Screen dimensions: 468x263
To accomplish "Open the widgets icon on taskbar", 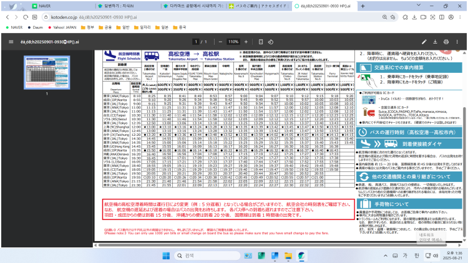I will pos(248,256).
